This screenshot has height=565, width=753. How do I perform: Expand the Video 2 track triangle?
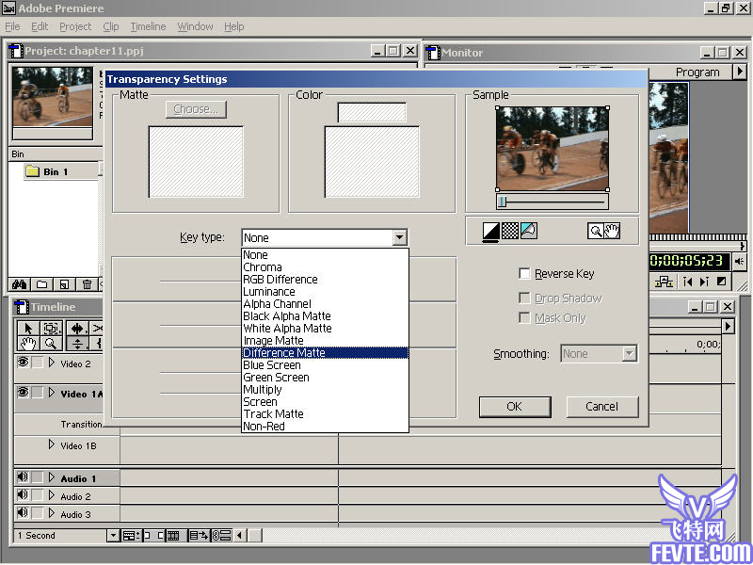click(52, 363)
